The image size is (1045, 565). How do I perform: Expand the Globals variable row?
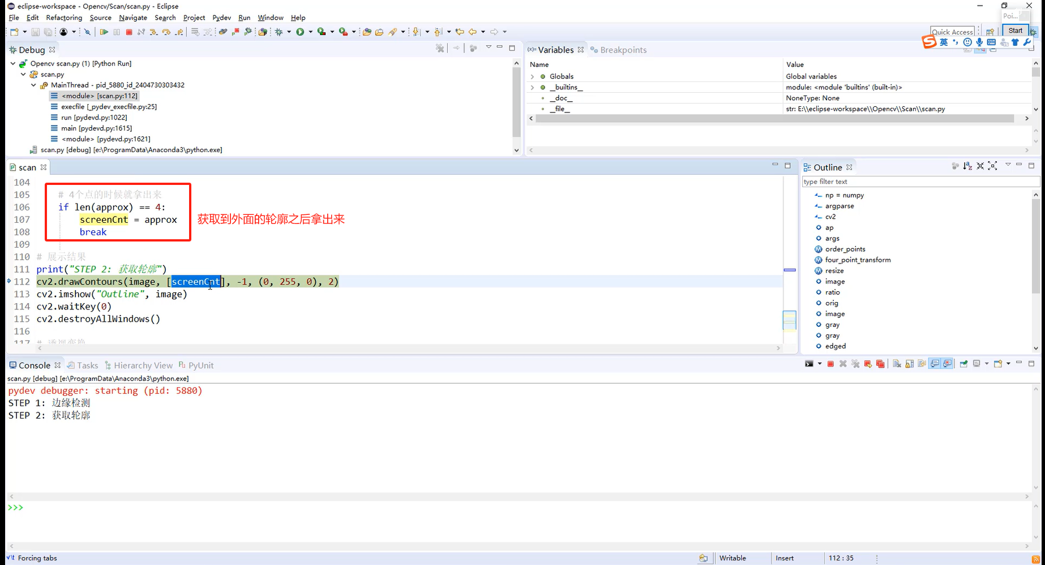(532, 76)
